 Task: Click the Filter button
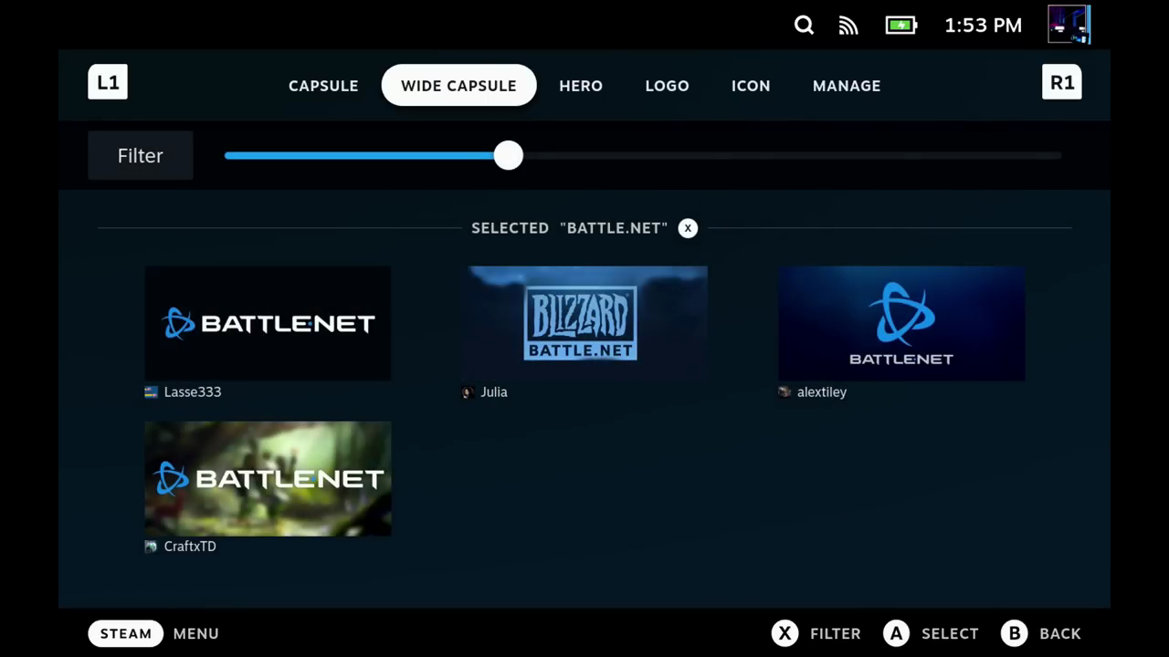click(141, 156)
